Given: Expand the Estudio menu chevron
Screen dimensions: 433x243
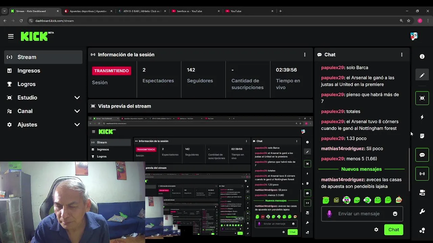Looking at the screenshot, I should tap(77, 98).
